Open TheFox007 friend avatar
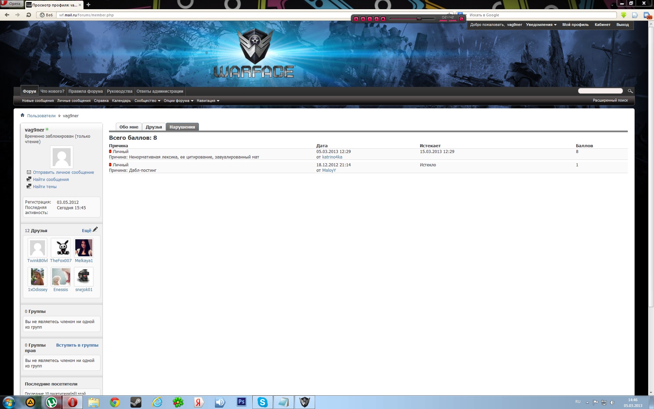Viewport: 654px width, 409px height. 61,247
